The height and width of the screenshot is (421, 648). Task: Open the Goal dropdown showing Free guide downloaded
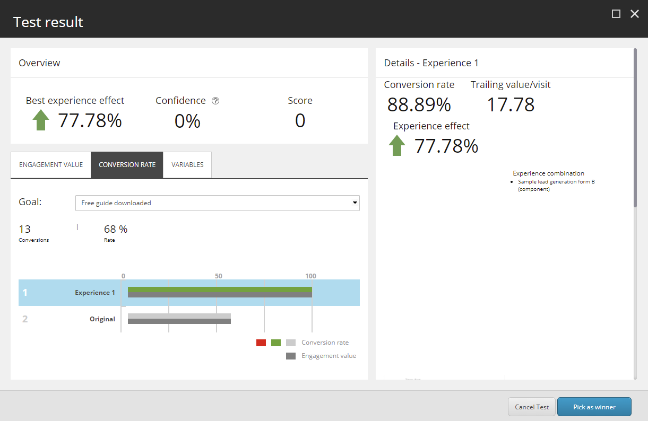218,203
